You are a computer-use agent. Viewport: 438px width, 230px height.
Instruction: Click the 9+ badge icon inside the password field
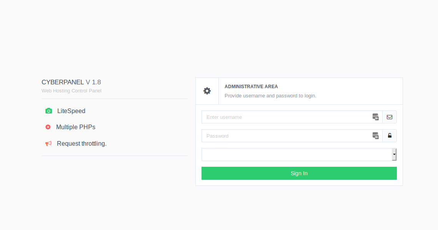[x=375, y=135]
